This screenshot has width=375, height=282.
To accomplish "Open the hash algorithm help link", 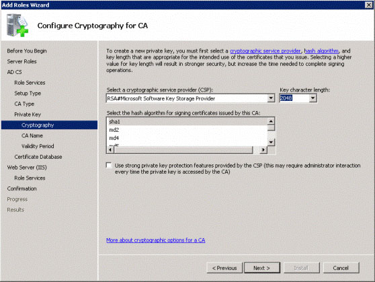I will tap(321, 50).
